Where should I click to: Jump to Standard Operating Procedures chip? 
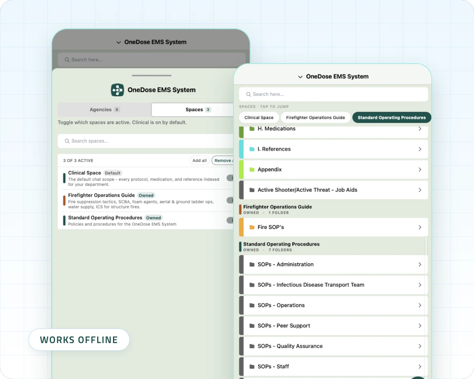point(391,118)
